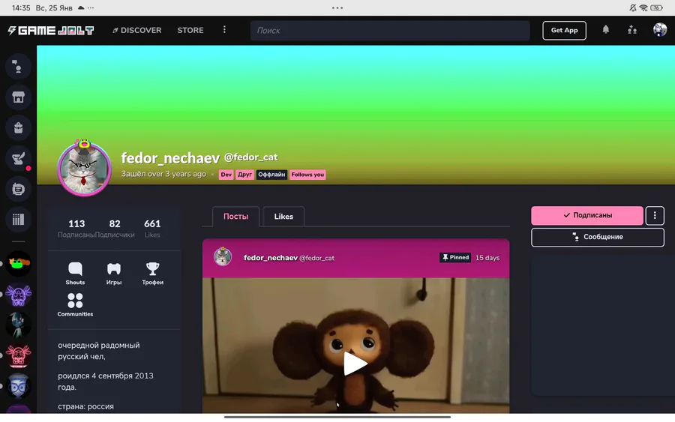
Task: Open the mobile app icon in sidebar
Action: pos(18,190)
